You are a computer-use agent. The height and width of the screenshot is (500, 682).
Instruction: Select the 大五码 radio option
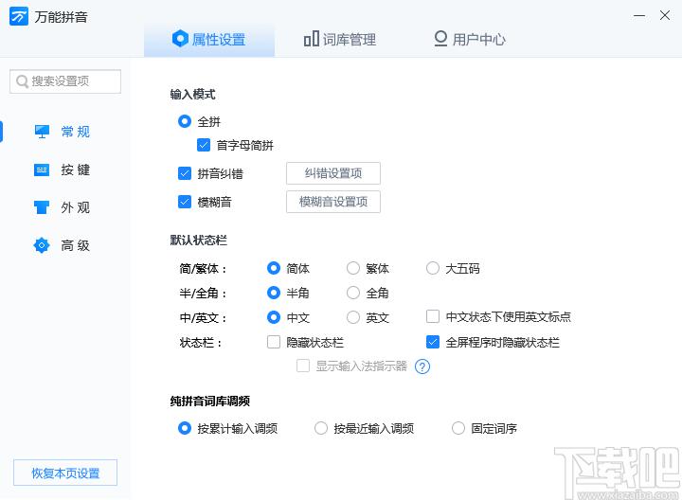433,268
